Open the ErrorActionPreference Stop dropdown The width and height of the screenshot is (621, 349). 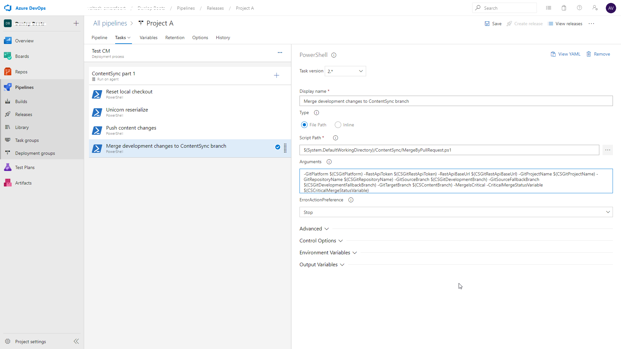click(x=456, y=212)
